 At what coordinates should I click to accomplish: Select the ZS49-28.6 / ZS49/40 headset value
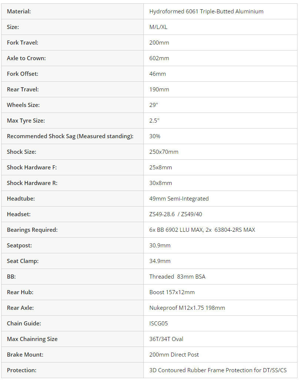click(x=176, y=214)
